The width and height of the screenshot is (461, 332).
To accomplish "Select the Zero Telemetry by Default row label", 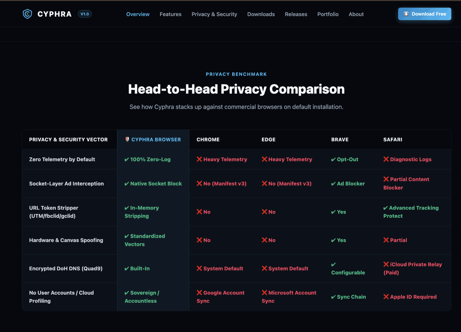I will click(62, 159).
